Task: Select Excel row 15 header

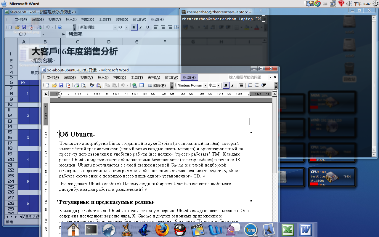Action: point(11,132)
